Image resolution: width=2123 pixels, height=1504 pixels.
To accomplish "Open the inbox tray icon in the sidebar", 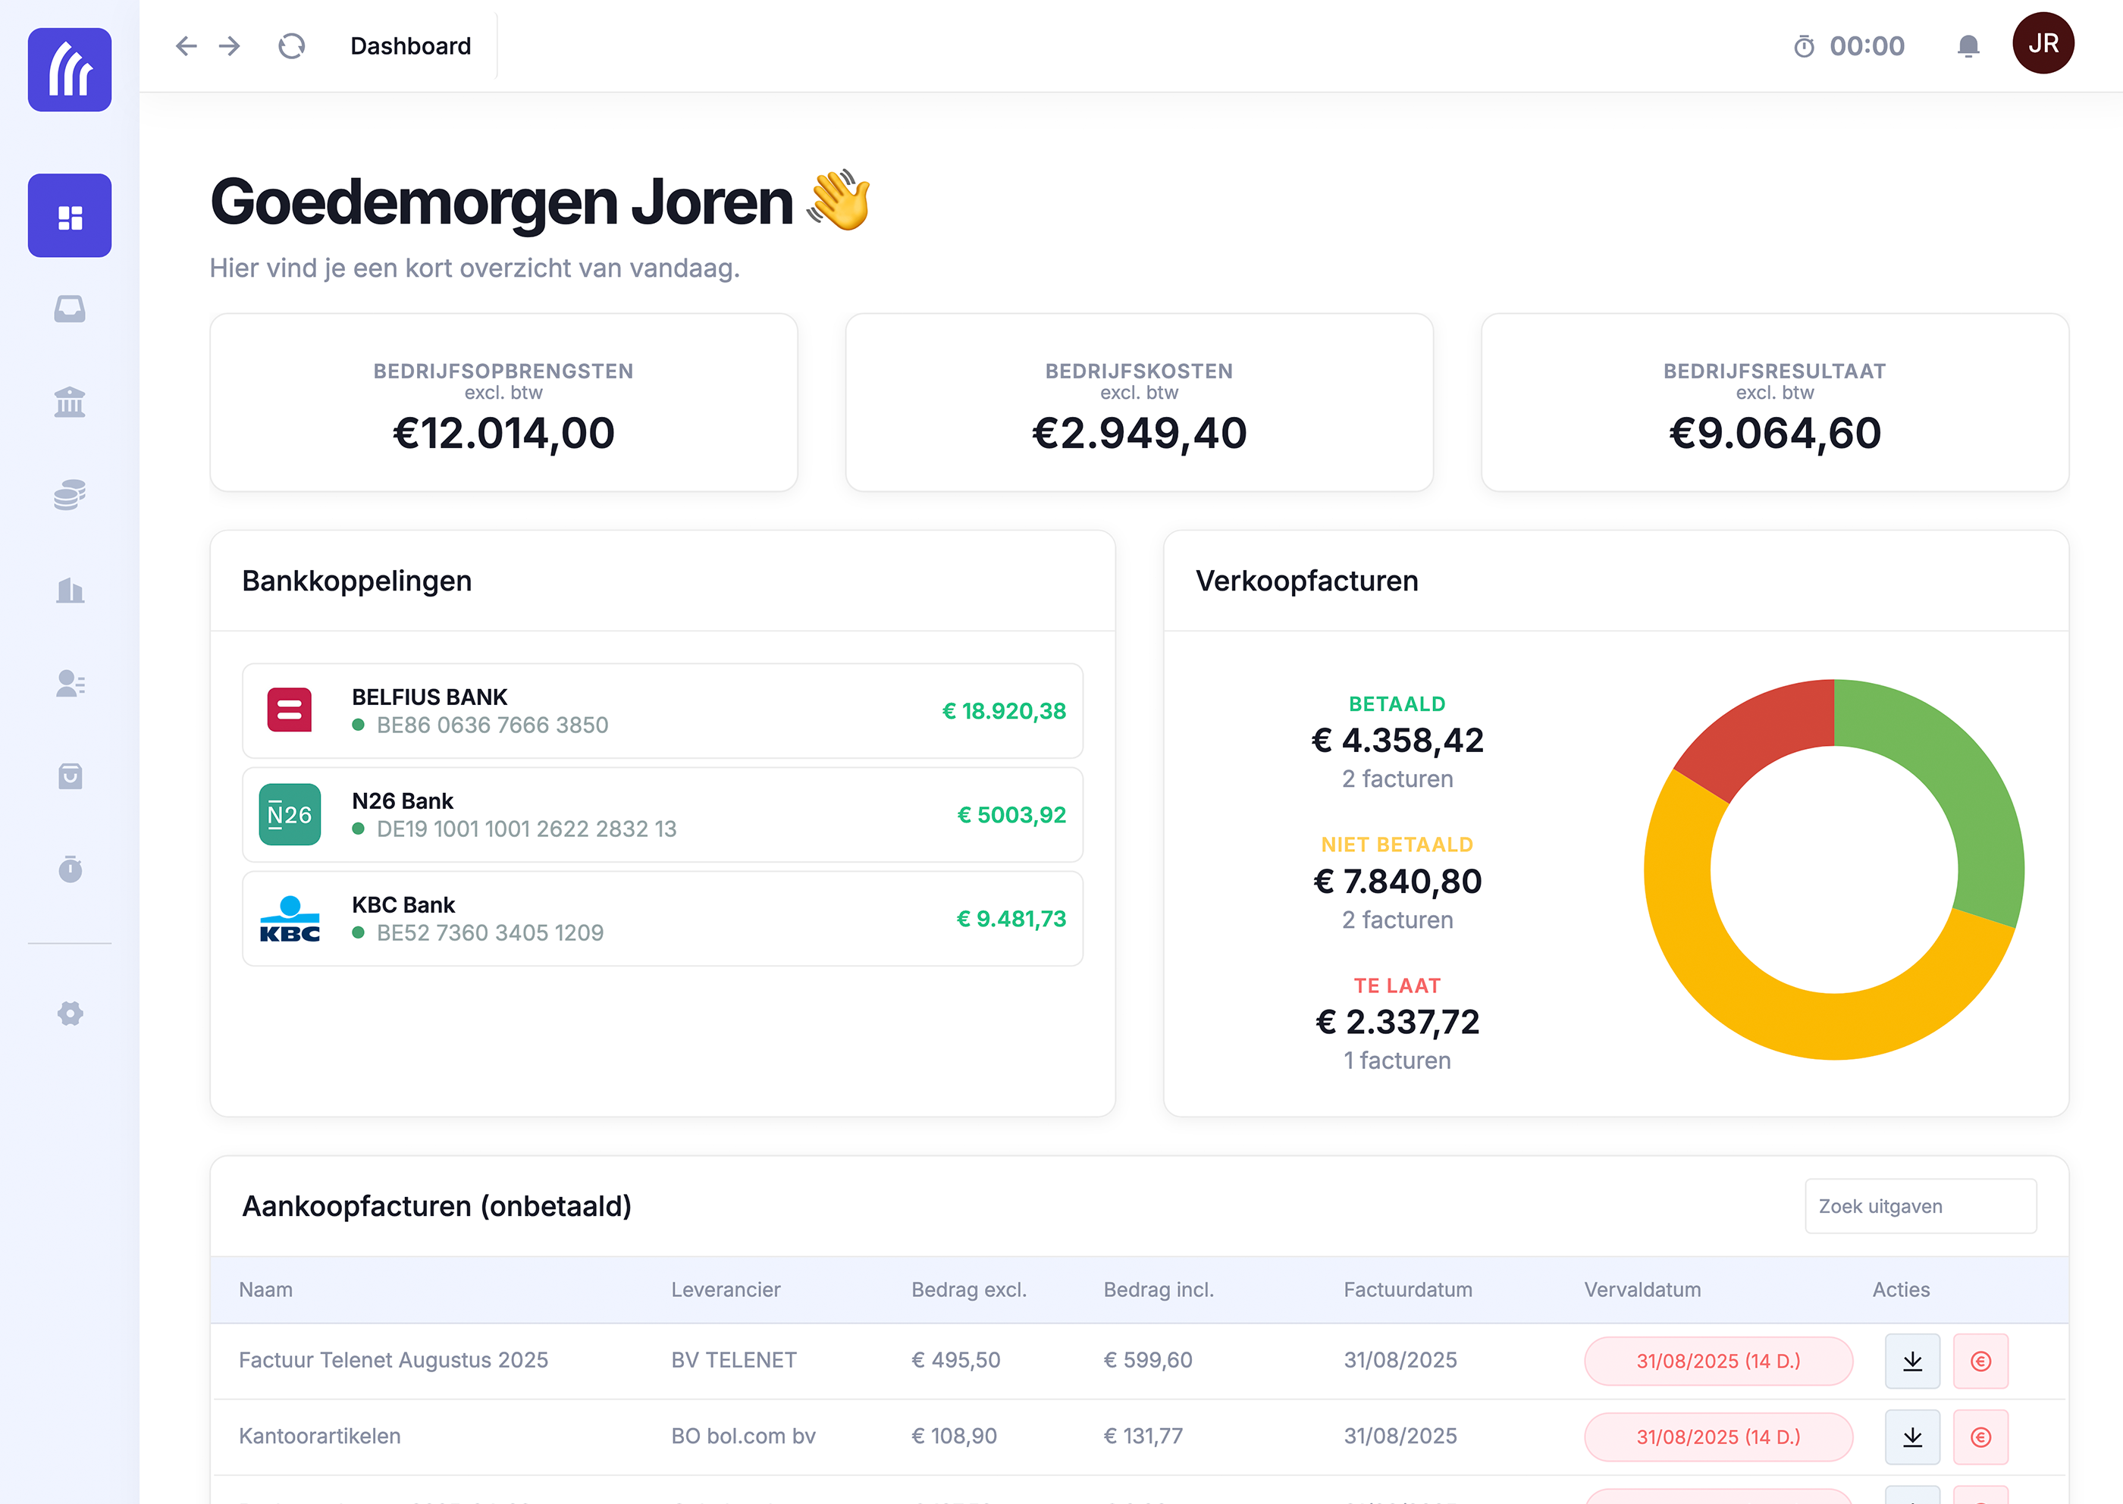I will click(x=70, y=309).
